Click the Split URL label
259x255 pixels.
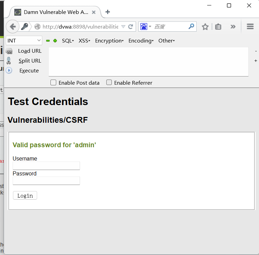click(x=30, y=61)
